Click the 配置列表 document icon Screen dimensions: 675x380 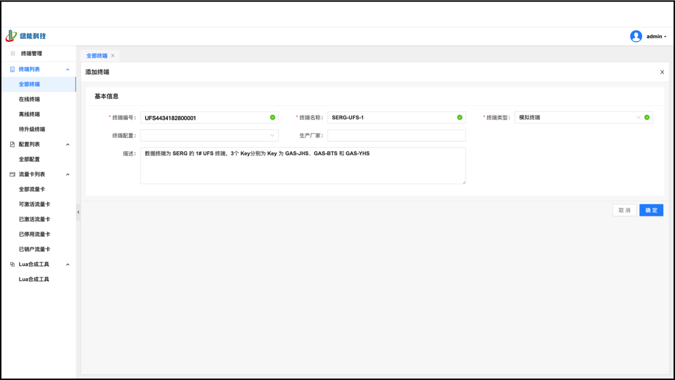pos(13,145)
